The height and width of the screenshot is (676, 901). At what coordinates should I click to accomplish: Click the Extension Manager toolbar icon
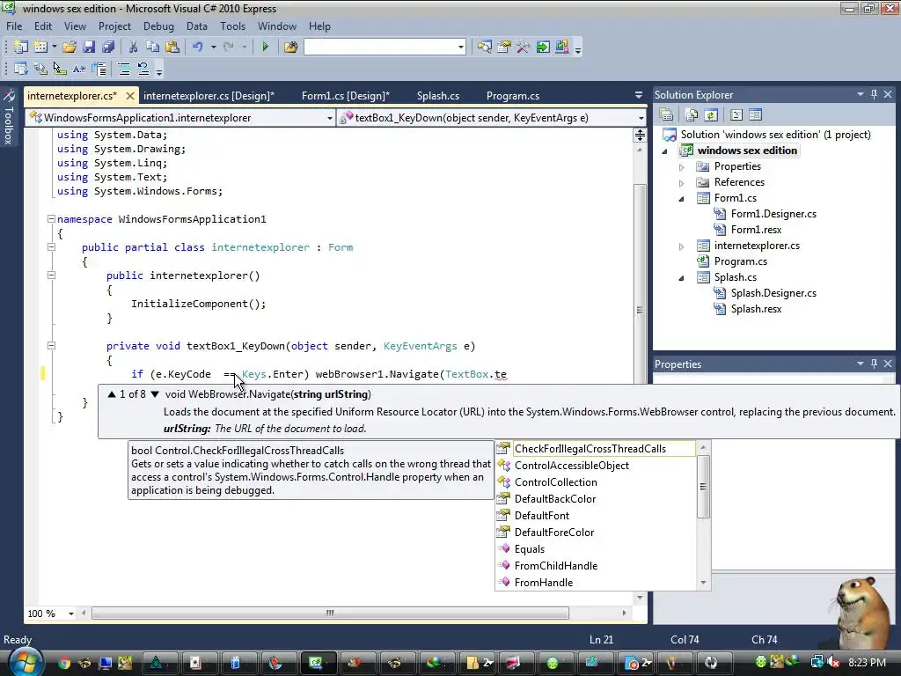click(562, 48)
